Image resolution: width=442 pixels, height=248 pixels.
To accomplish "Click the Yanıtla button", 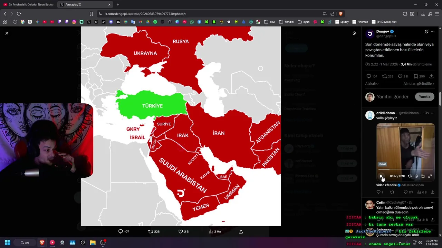I will click(424, 97).
